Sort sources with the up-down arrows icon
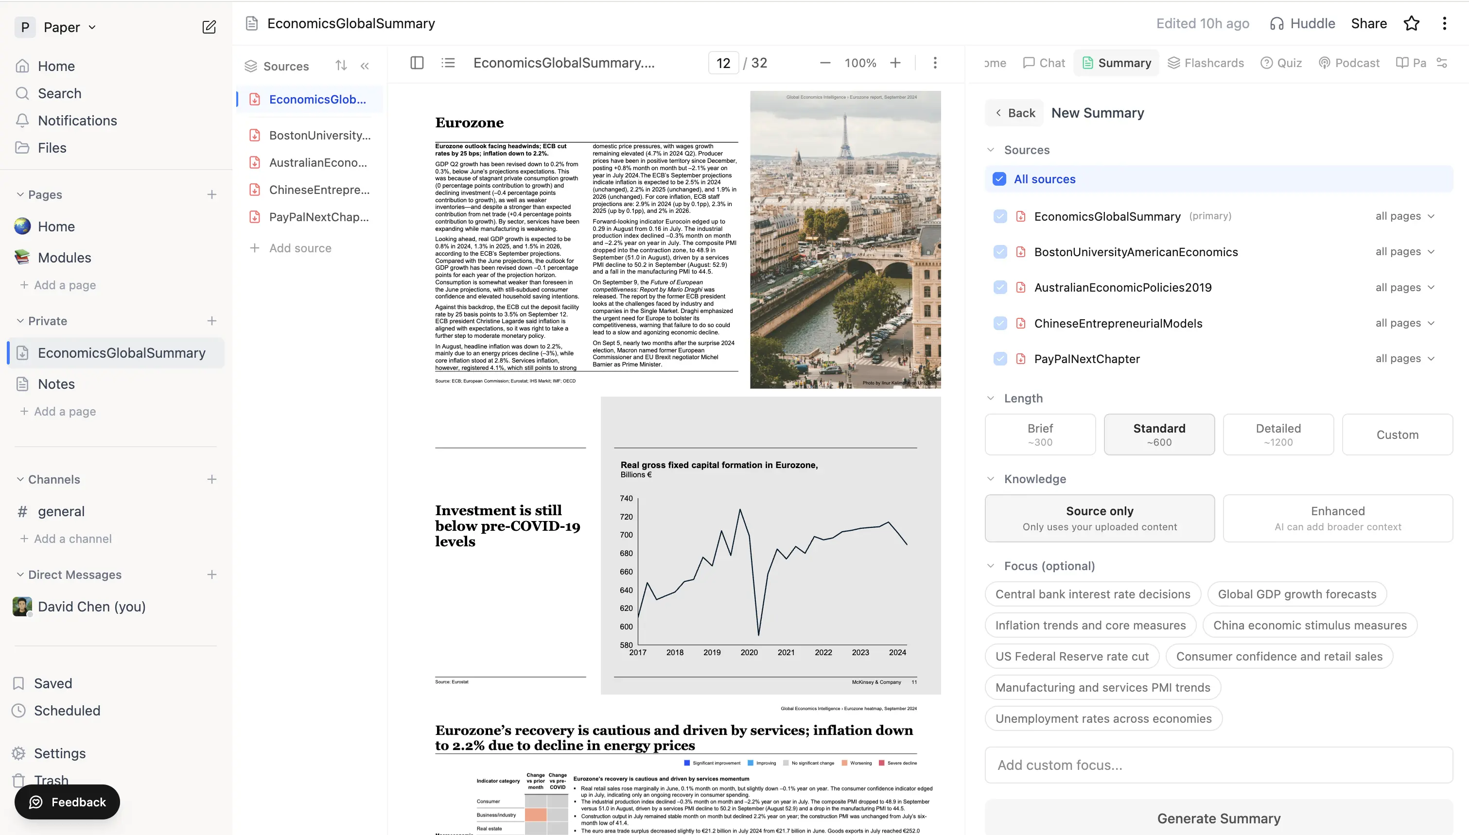This screenshot has width=1469, height=835. pos(341,66)
